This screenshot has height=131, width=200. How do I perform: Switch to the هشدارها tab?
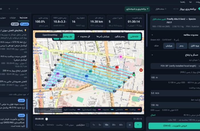[x=23, y=18]
